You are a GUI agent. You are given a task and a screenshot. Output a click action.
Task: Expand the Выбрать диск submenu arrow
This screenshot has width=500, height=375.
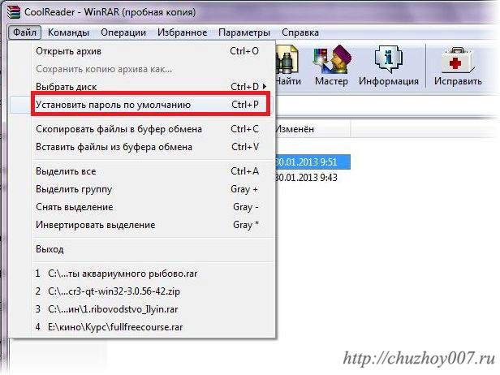pos(265,86)
